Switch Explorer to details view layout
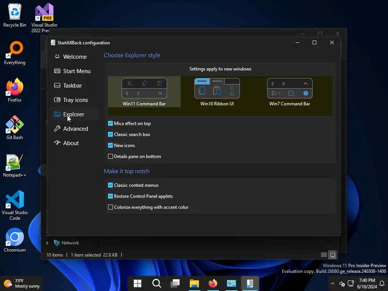The image size is (388, 291). tap(324, 255)
